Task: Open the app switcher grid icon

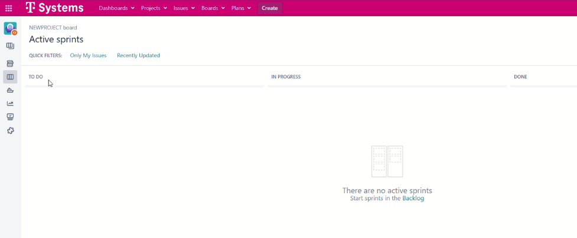Action: coord(8,8)
